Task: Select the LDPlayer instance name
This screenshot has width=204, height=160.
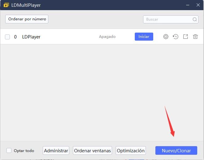Action: point(31,37)
